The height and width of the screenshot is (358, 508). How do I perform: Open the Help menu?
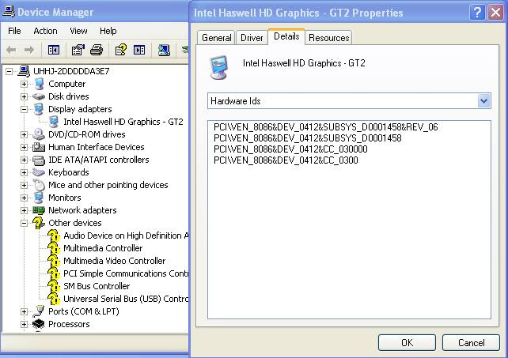(x=108, y=31)
